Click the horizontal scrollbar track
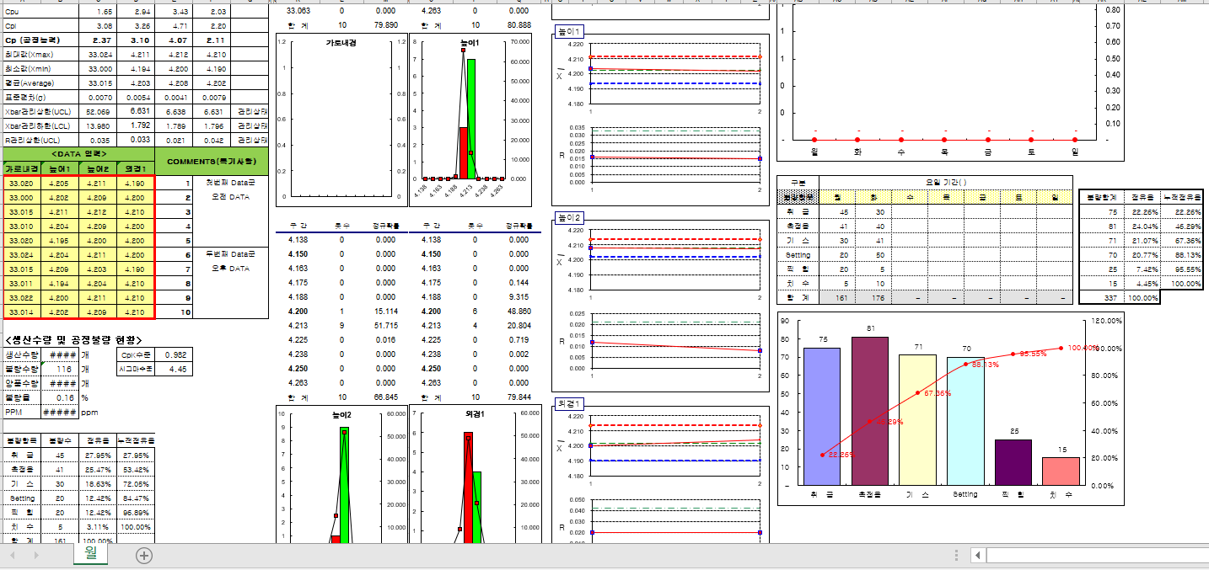This screenshot has height=570, width=1209. coord(1096,556)
